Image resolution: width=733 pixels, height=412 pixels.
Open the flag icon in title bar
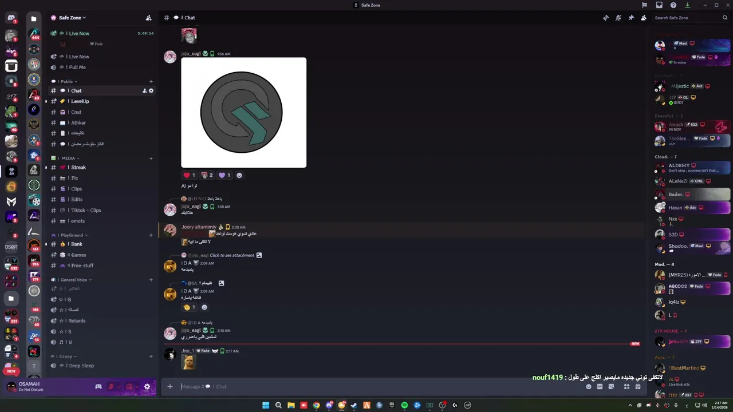(645, 5)
